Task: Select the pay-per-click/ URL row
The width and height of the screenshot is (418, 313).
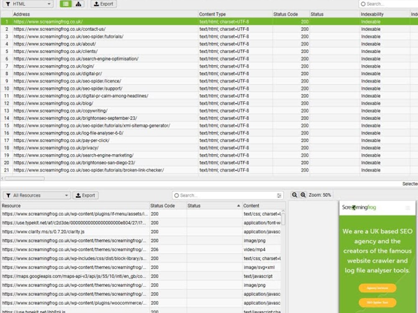Action: coord(209,141)
